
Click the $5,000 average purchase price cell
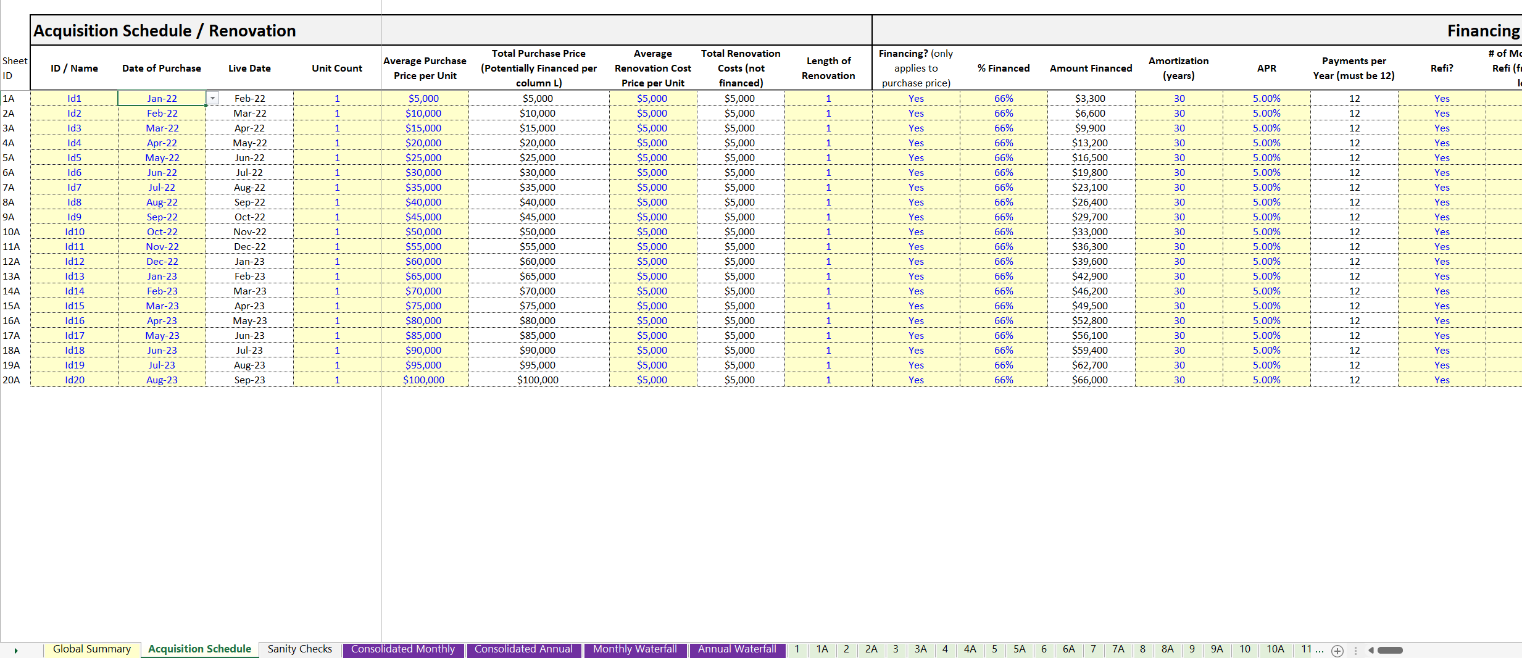(424, 98)
